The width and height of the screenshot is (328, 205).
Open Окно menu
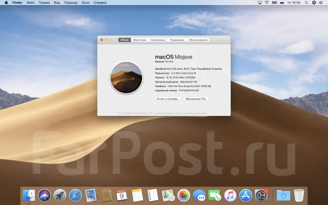86,3
